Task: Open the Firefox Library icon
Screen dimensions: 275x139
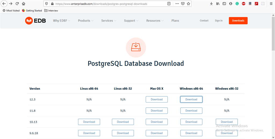Action: [218, 4]
